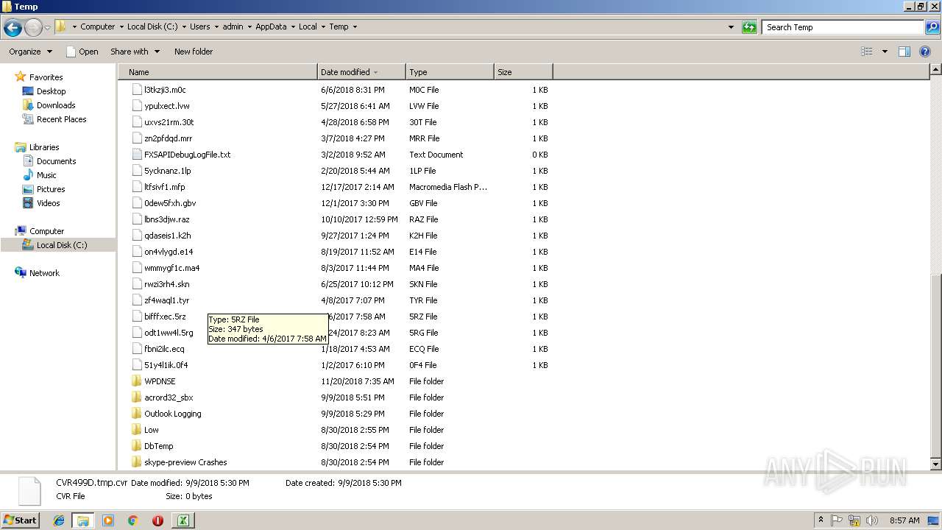Select the Music library
942x530 pixels.
46,175
